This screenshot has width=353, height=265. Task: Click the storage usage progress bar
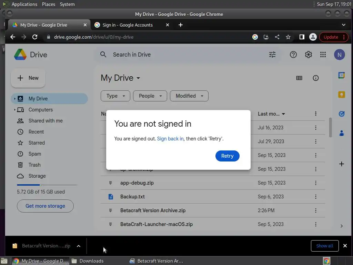coord(47,185)
